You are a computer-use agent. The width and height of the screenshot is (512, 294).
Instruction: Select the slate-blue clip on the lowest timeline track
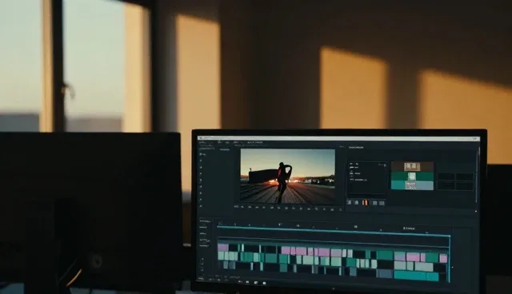385,273
